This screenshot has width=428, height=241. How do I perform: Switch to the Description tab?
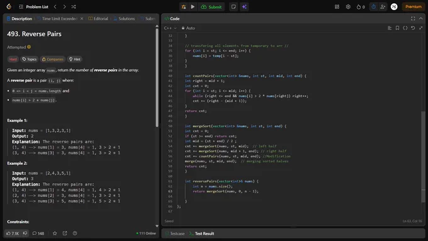20,18
